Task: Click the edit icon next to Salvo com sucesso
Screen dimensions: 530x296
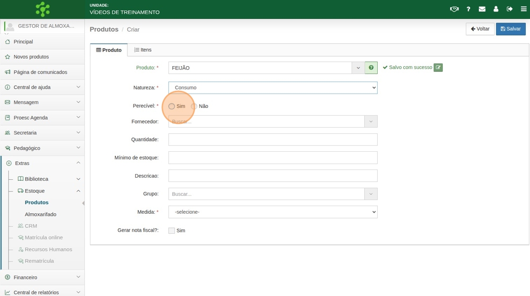Action: [x=438, y=68]
